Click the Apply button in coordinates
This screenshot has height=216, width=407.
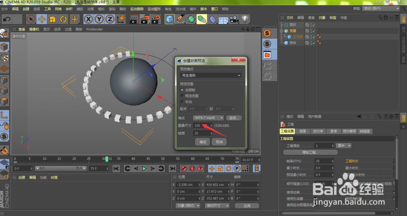(247, 206)
